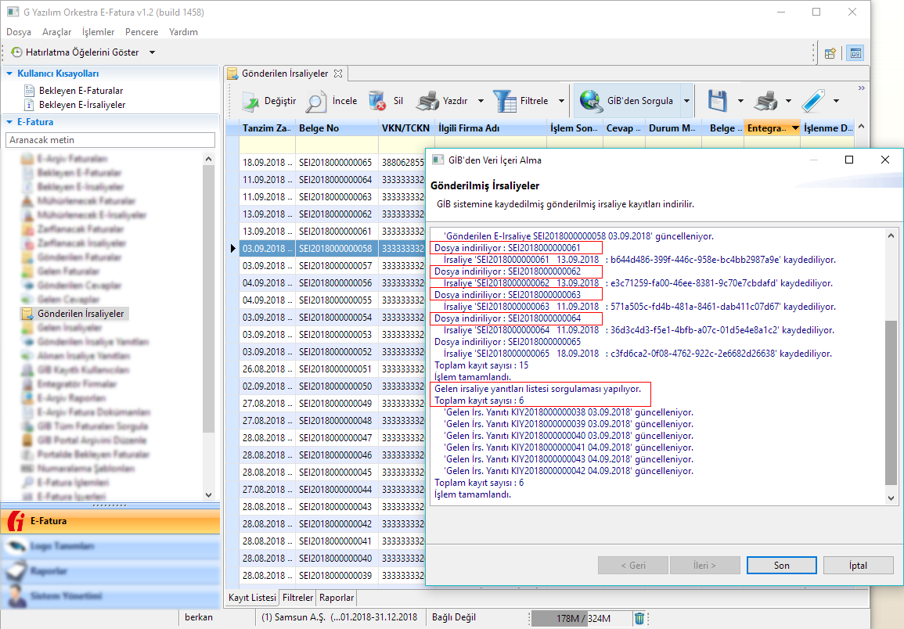904x629 pixels.
Task: Open the perspective icon at top right
Action: coord(830,53)
